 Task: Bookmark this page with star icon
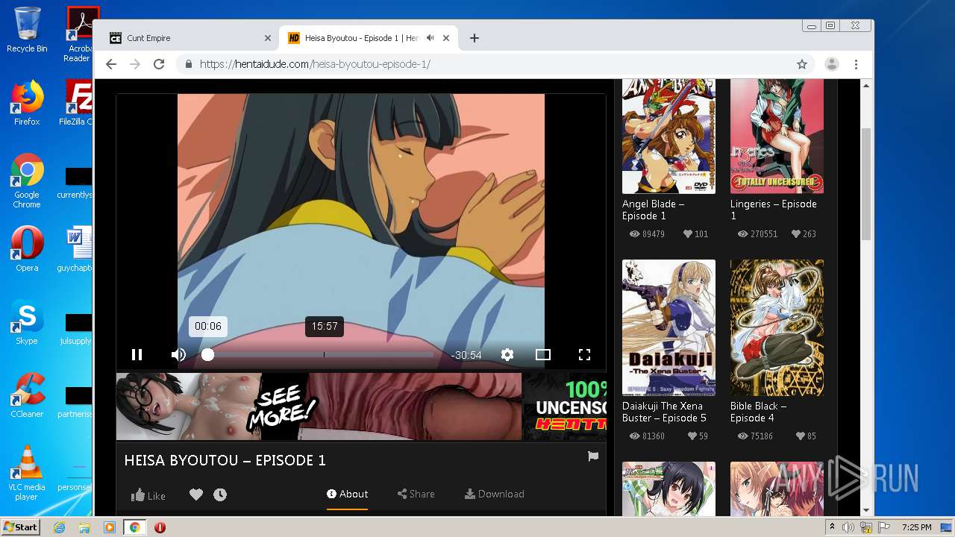coord(802,64)
